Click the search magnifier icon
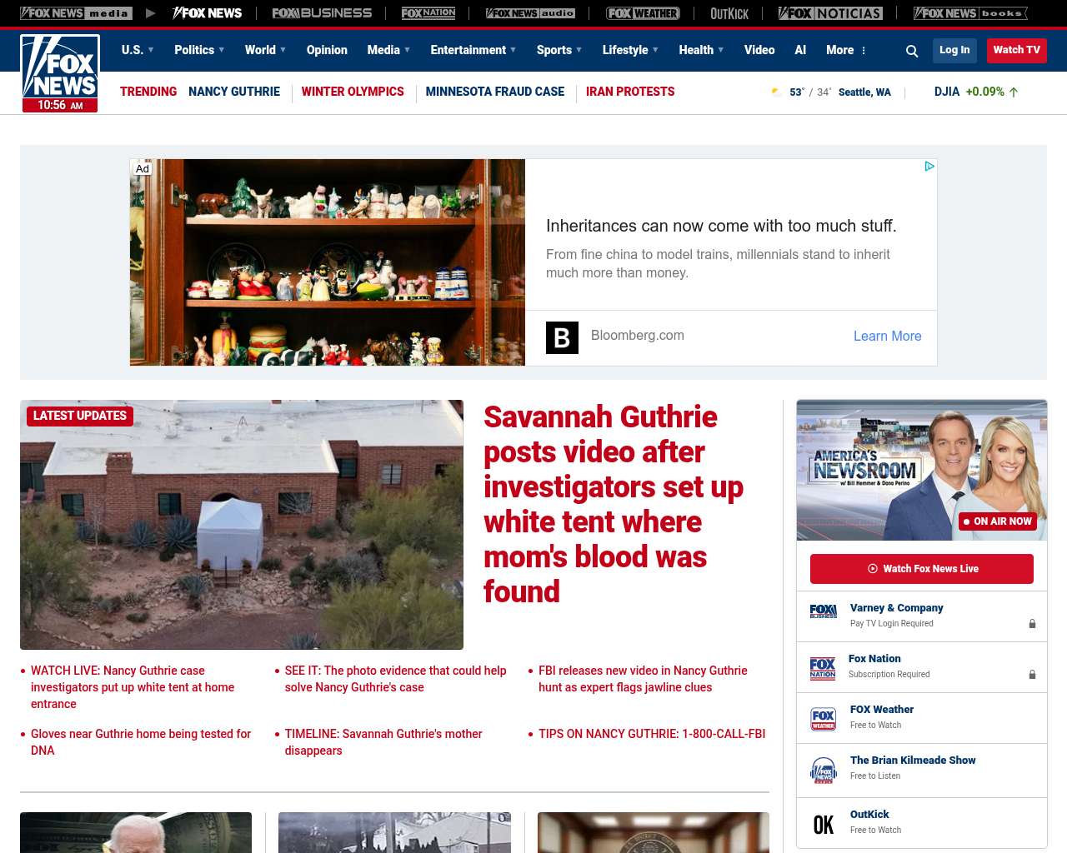This screenshot has width=1067, height=853. 912,51
